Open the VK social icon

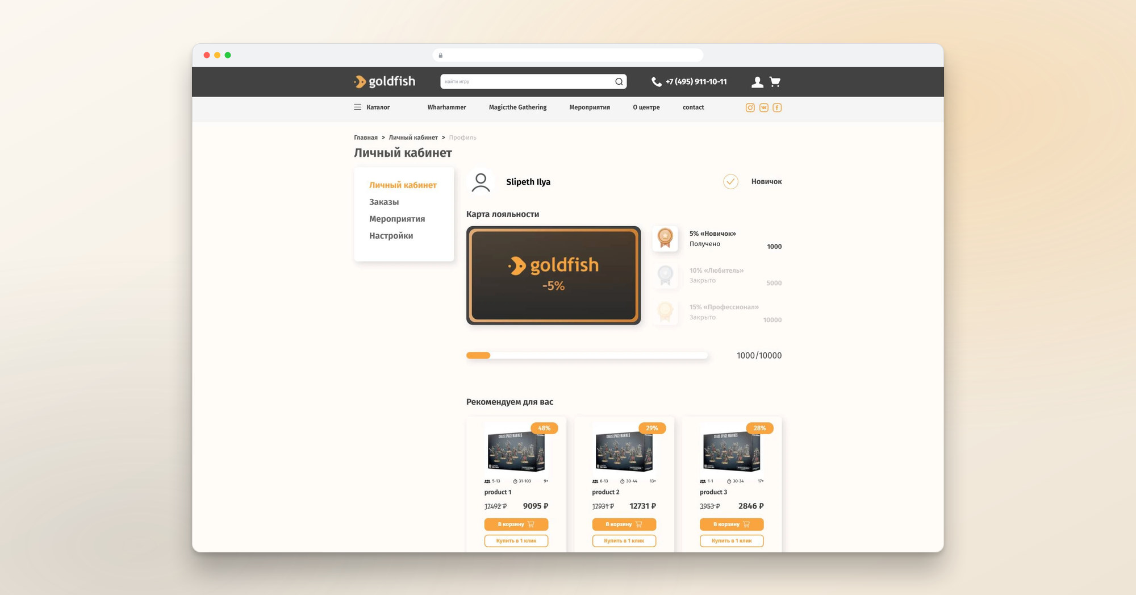(763, 107)
